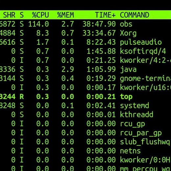The width and height of the screenshot is (171, 171).
Task: Click the 1.7 CPU value for pulseaudio
Action: 42,42
